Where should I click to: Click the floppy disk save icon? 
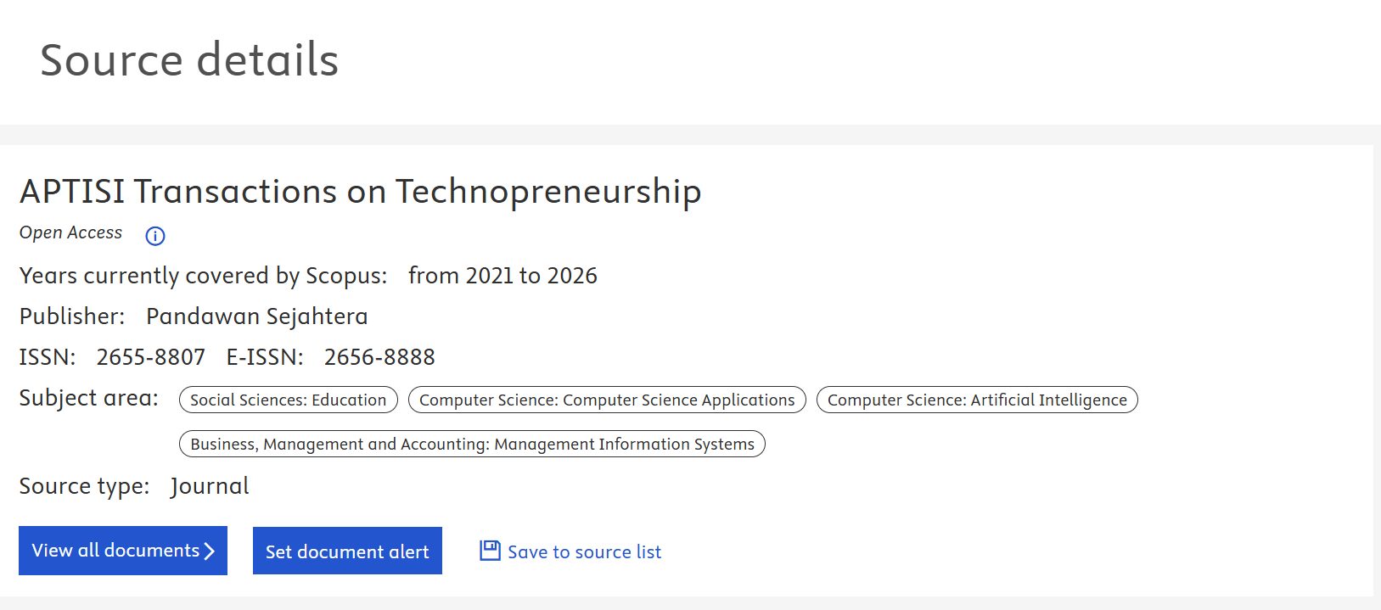click(490, 551)
